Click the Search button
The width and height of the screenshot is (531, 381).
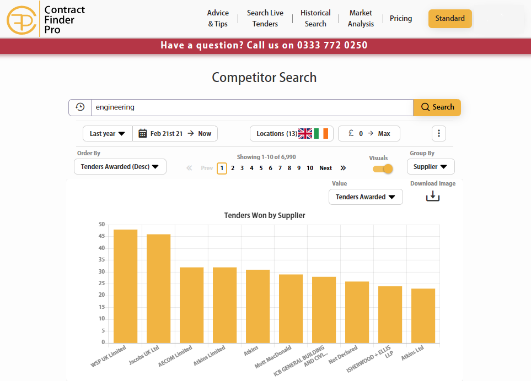point(437,107)
